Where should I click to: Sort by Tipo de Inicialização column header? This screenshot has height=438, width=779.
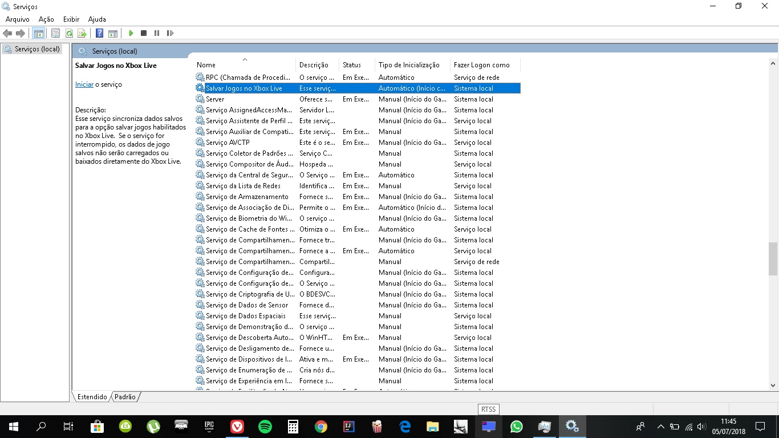pyautogui.click(x=413, y=65)
